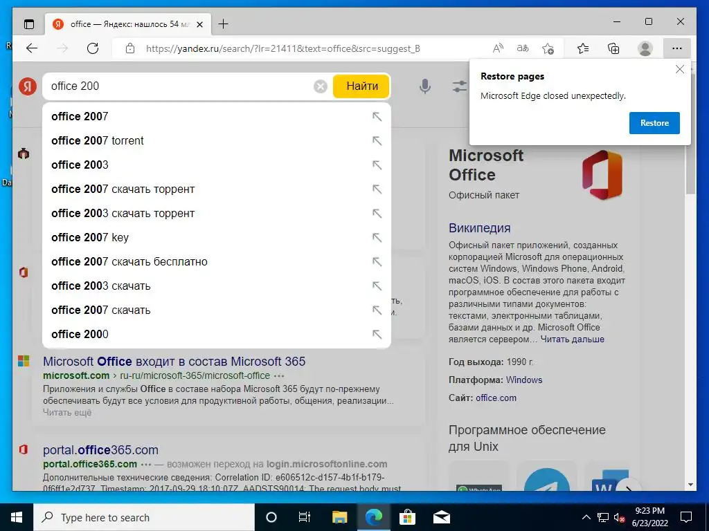
Task: Open File Explorer from the taskbar
Action: point(339,517)
